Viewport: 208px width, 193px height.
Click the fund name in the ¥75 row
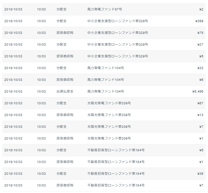pos(118,33)
